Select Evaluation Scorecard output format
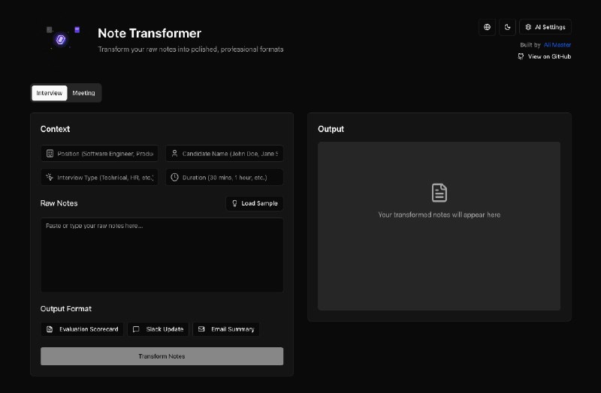601x393 pixels. coord(81,329)
